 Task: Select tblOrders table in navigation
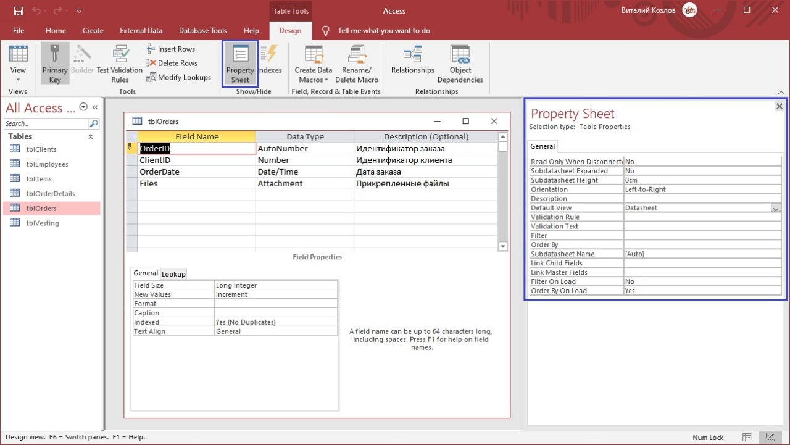(x=51, y=208)
